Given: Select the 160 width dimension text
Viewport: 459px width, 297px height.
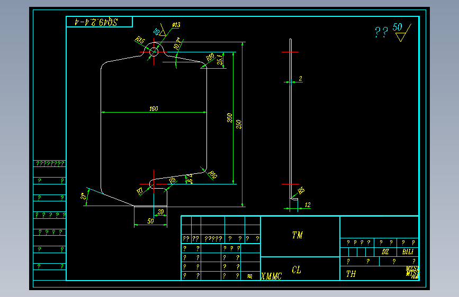Looking at the screenshot, I should [154, 109].
